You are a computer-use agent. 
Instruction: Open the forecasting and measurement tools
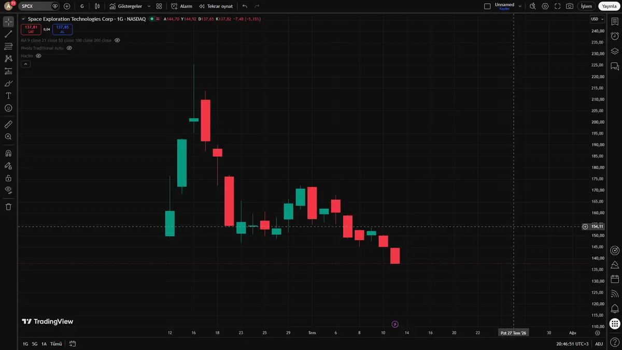pyautogui.click(x=8, y=71)
